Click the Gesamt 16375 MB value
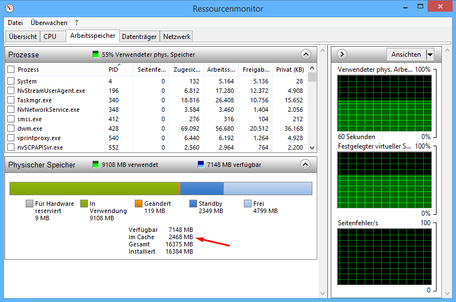Viewport: 456px width, 302px height. [179, 244]
